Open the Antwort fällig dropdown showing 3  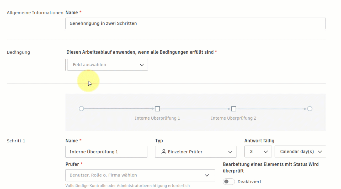[258, 152]
